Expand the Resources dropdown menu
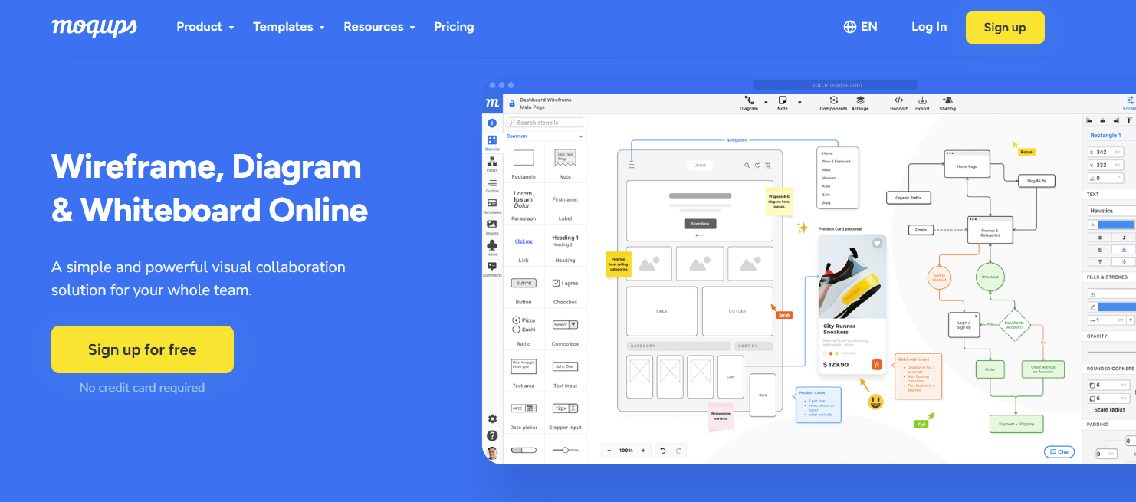Screen dimensions: 1136x502 (x=379, y=27)
